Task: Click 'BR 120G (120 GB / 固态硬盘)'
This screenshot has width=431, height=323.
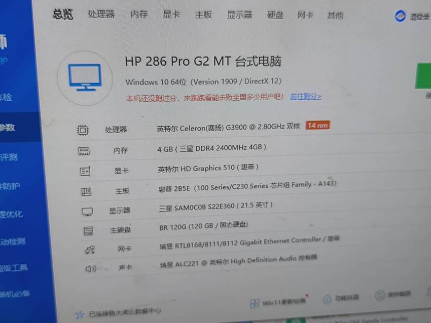Action: pos(203,226)
